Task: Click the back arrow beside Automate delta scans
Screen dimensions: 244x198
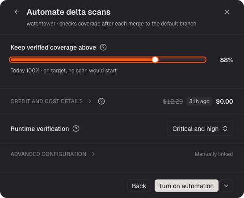Action: [x=17, y=12]
